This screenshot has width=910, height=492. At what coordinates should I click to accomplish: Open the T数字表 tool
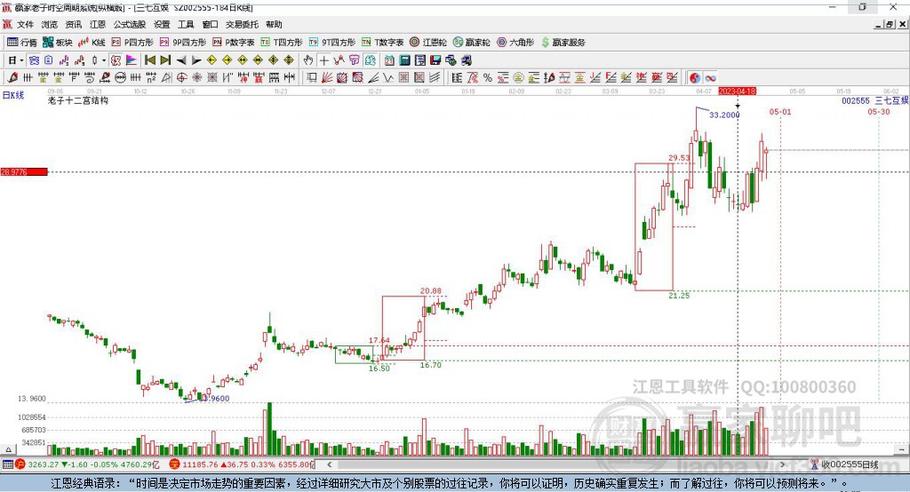(x=382, y=43)
